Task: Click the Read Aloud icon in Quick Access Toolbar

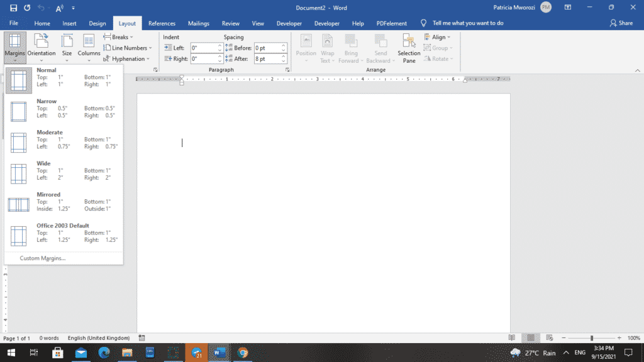Action: [58, 8]
